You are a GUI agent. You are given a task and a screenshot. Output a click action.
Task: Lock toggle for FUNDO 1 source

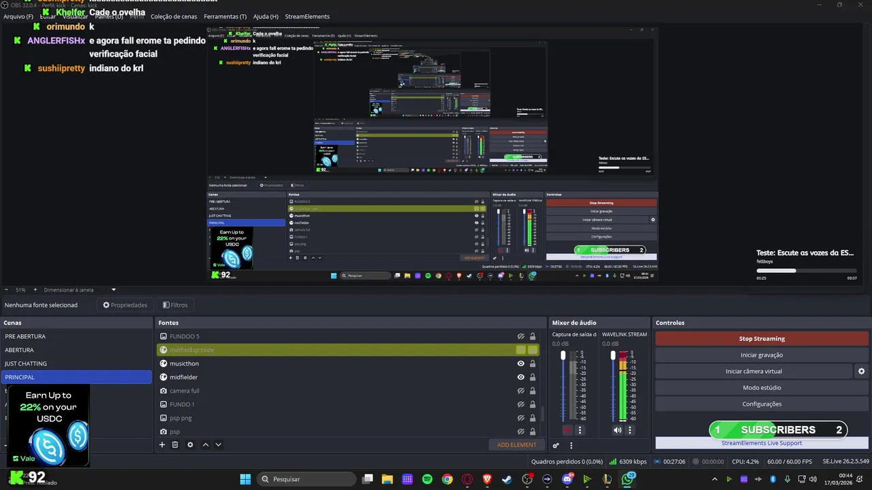click(x=533, y=404)
